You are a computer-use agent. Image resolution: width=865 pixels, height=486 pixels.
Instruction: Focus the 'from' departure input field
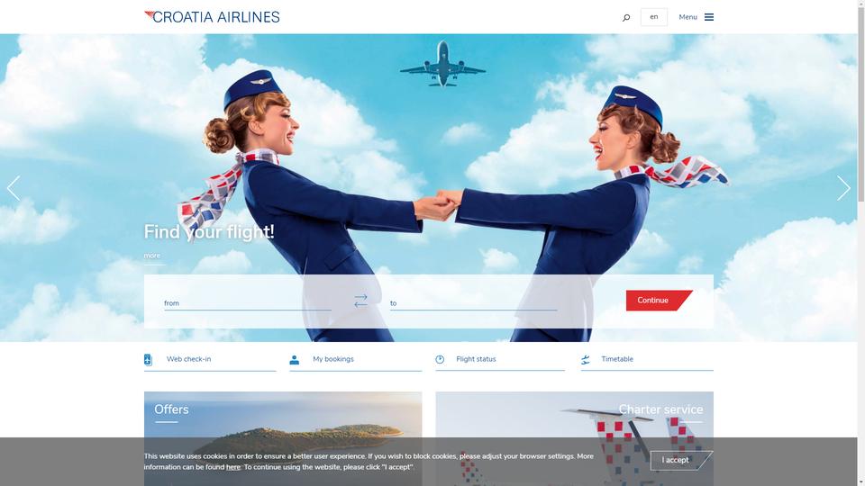tap(248, 303)
